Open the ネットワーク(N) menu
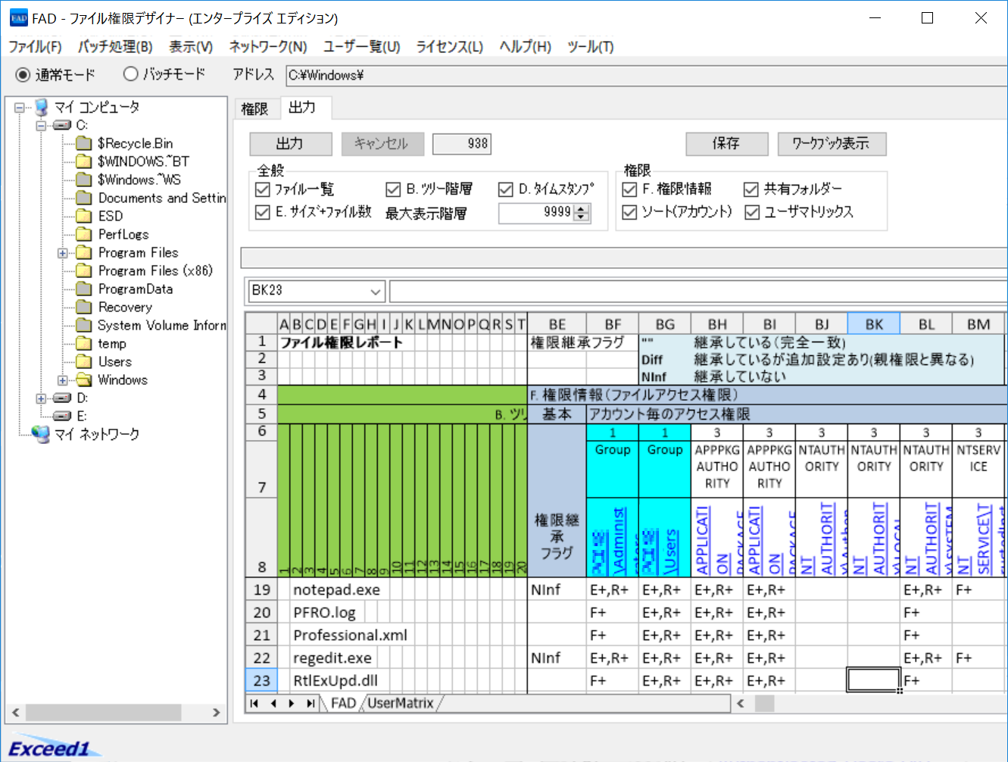The image size is (1008, 762). coord(268,47)
